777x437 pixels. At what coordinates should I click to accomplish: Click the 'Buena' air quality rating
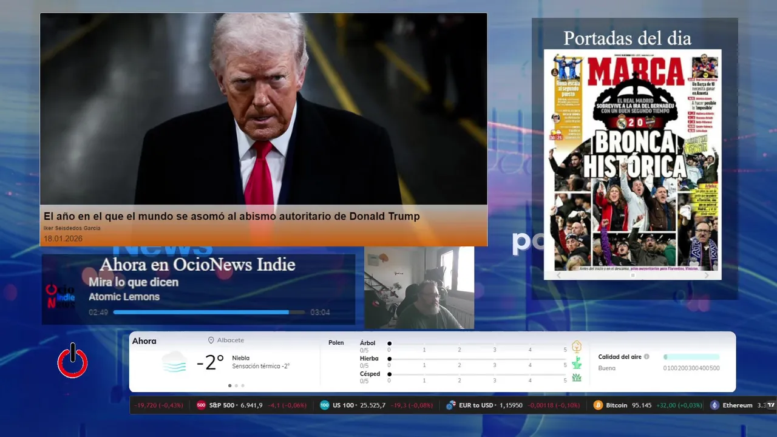coord(607,368)
